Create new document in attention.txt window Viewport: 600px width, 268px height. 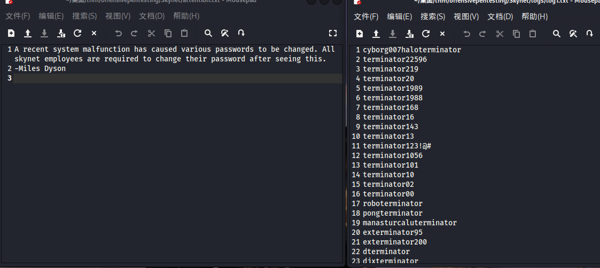pyautogui.click(x=11, y=33)
